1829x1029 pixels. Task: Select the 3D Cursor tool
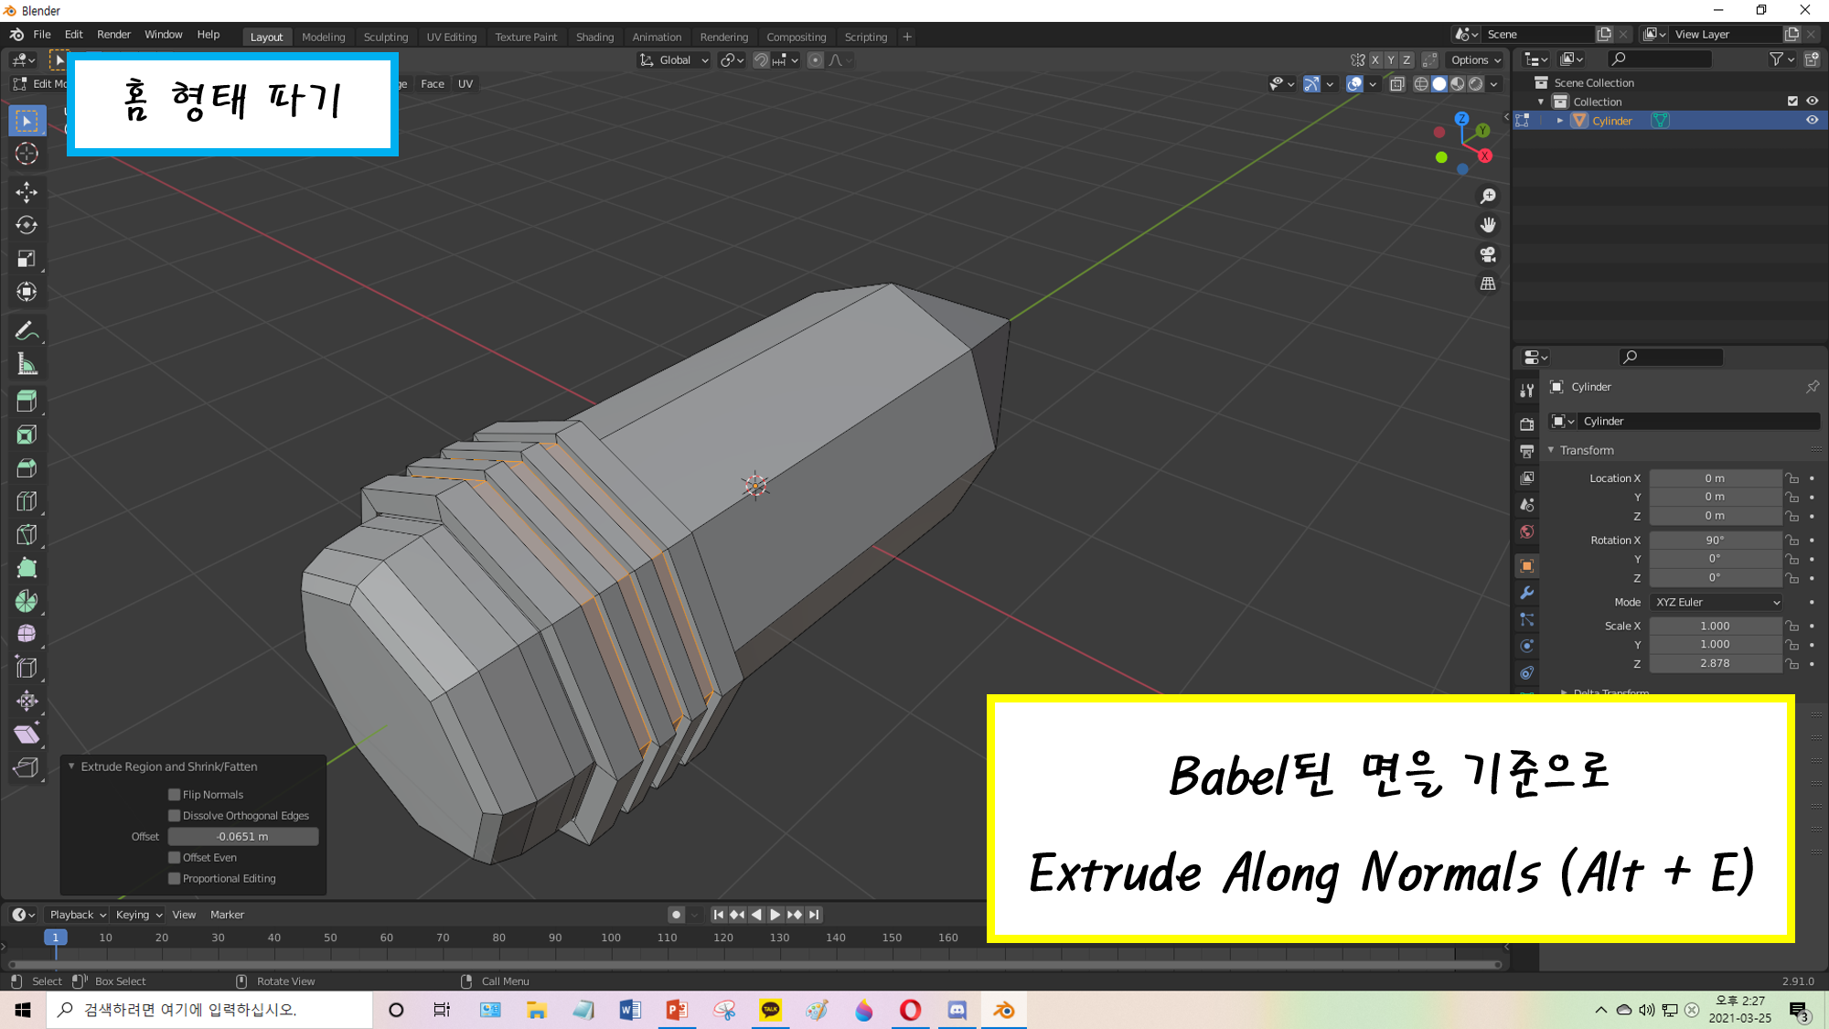27,154
